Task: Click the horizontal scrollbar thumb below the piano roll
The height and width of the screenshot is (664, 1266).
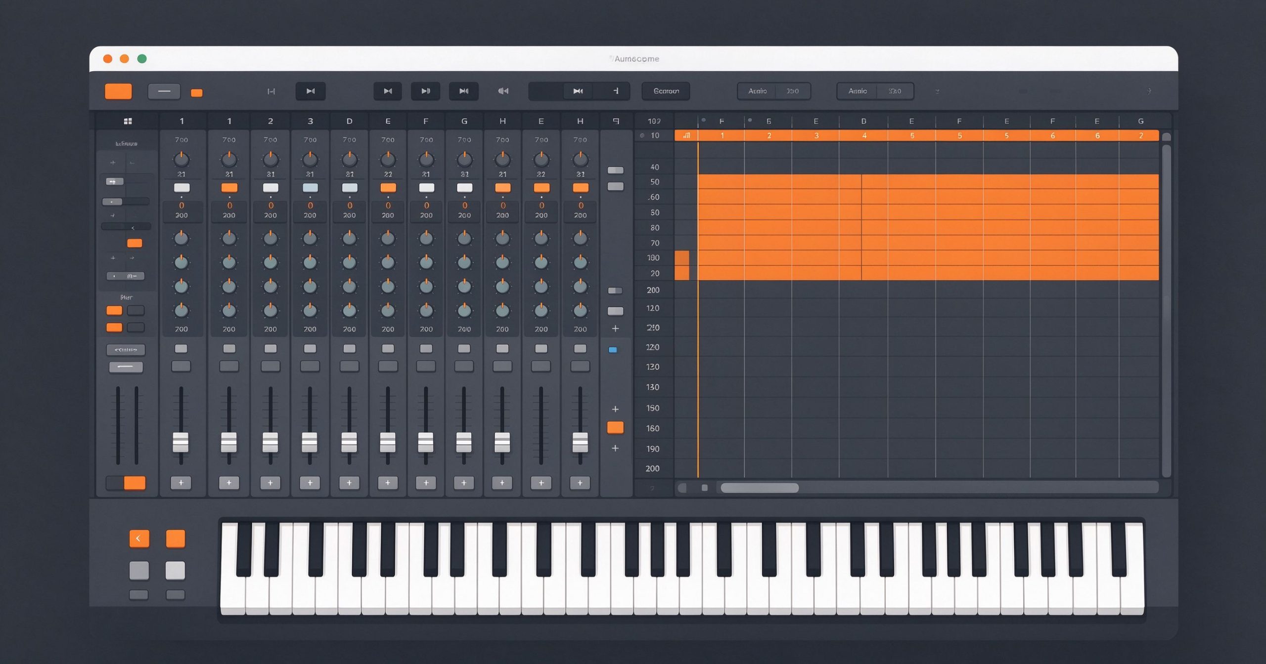Action: tap(760, 488)
